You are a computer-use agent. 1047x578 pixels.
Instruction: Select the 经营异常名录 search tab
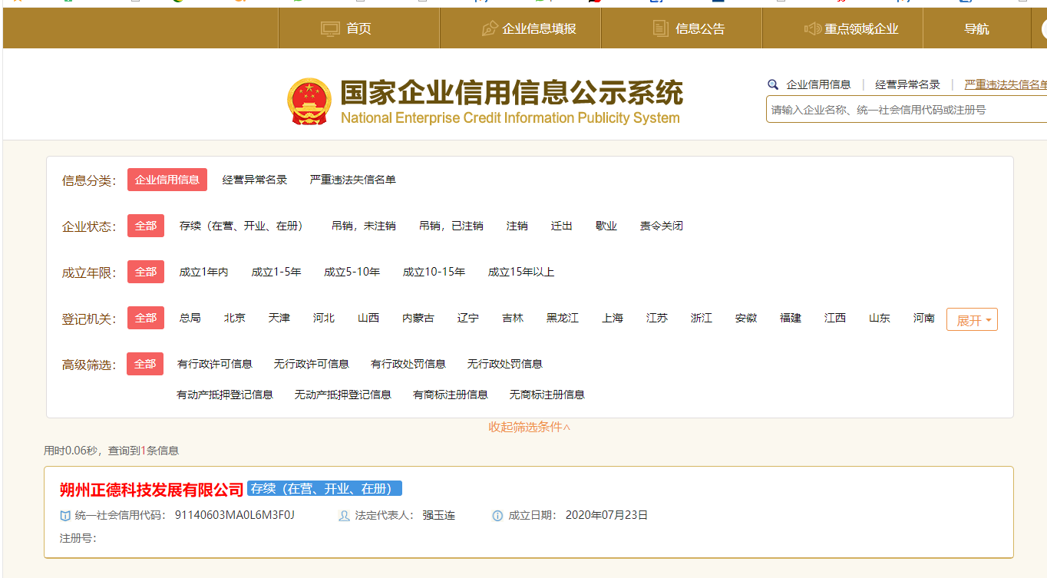coord(907,84)
